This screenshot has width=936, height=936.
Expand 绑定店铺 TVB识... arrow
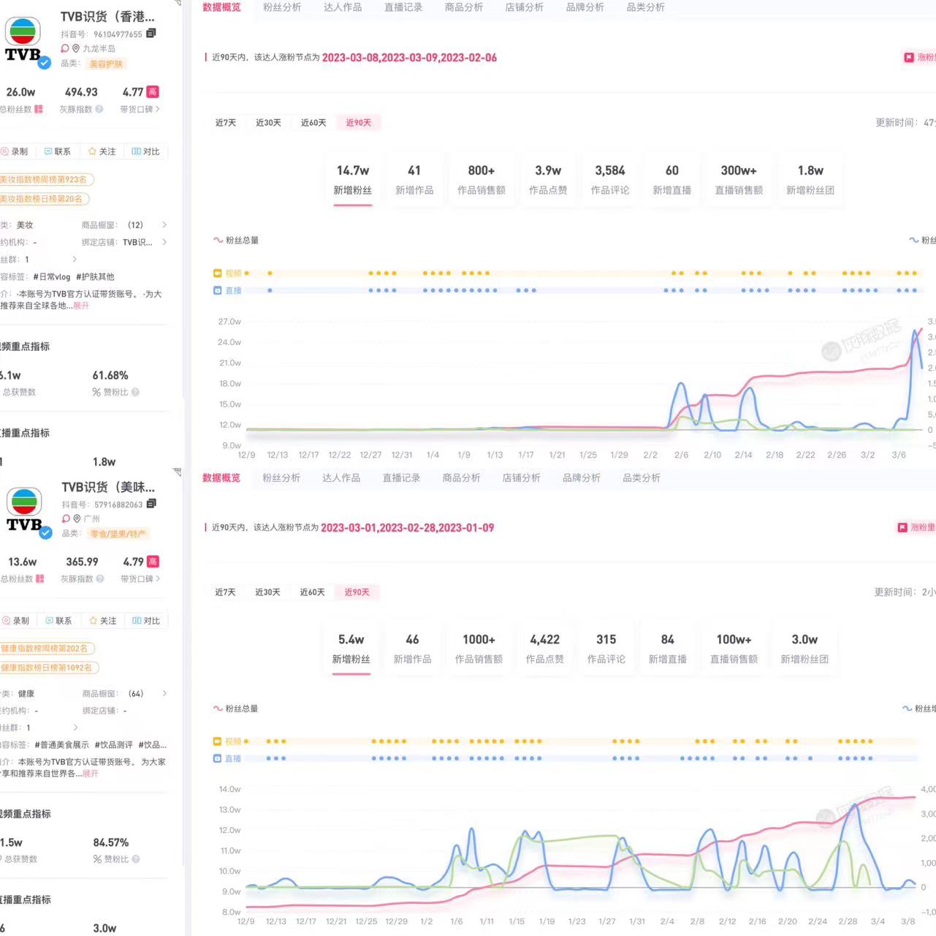pos(164,242)
